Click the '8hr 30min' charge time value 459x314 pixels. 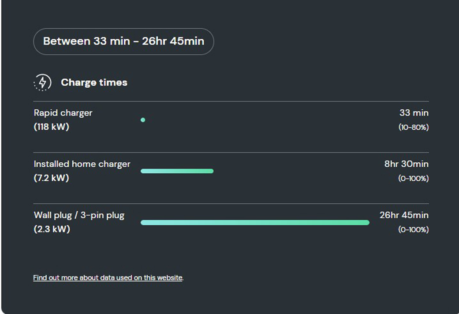pos(406,164)
